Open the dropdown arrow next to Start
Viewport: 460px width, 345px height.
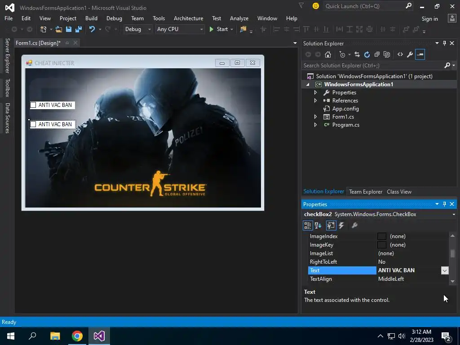(232, 29)
